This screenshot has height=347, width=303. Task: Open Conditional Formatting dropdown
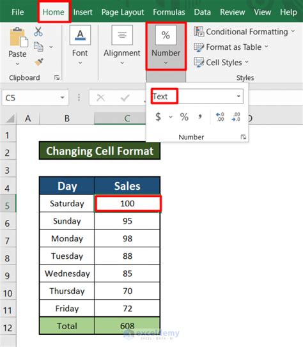pos(244,32)
